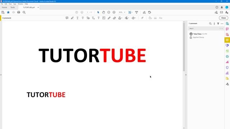Select the Add text comment tool
The height and width of the screenshot is (129, 230).
tap(98, 18)
